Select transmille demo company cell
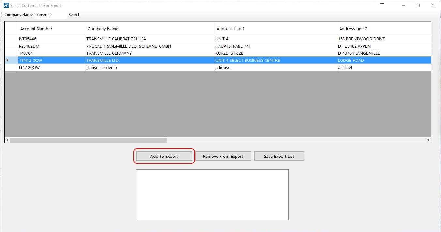Viewport: 441px width, 232px height. click(150, 67)
